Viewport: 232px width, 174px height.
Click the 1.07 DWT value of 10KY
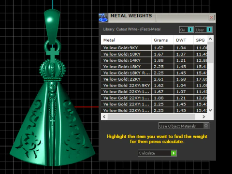(x=181, y=54)
